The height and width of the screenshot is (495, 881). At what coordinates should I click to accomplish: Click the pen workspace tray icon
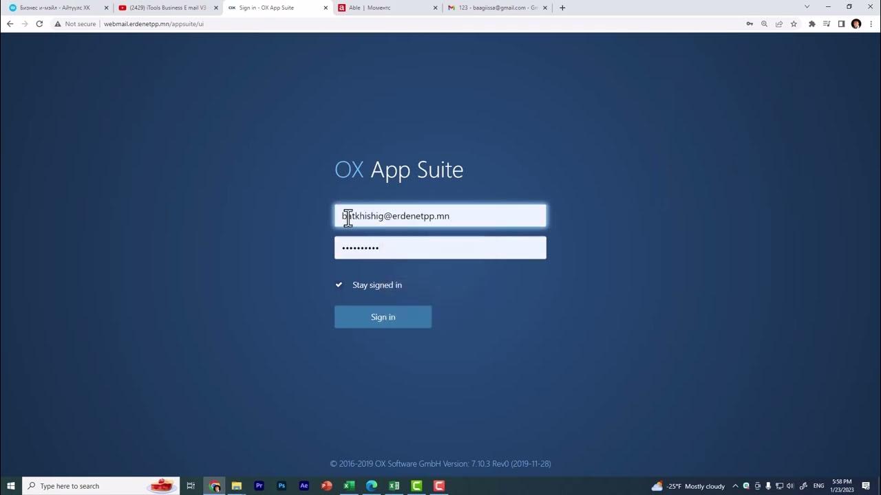803,486
